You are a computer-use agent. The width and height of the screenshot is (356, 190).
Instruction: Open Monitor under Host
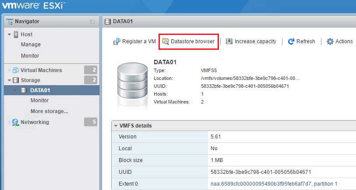(30, 56)
